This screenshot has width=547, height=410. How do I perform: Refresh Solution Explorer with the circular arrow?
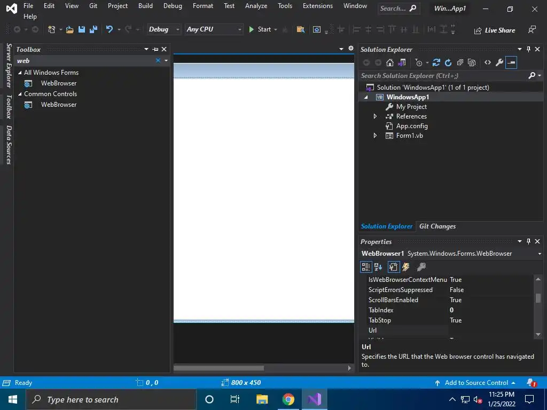point(448,63)
